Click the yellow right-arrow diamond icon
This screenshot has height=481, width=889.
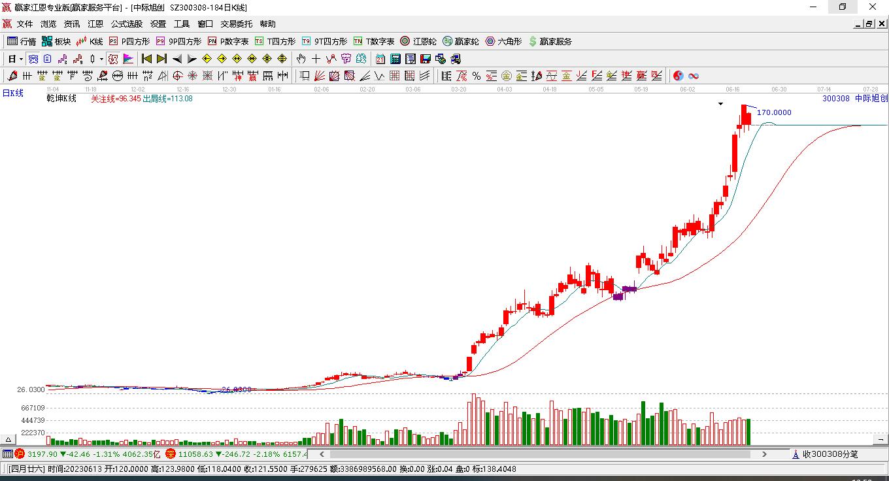[222, 58]
